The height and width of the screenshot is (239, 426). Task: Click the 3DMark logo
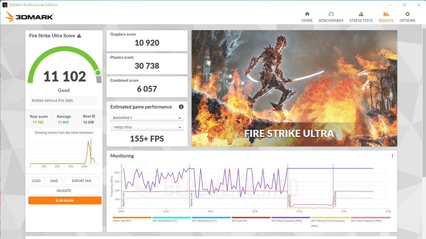29,17
